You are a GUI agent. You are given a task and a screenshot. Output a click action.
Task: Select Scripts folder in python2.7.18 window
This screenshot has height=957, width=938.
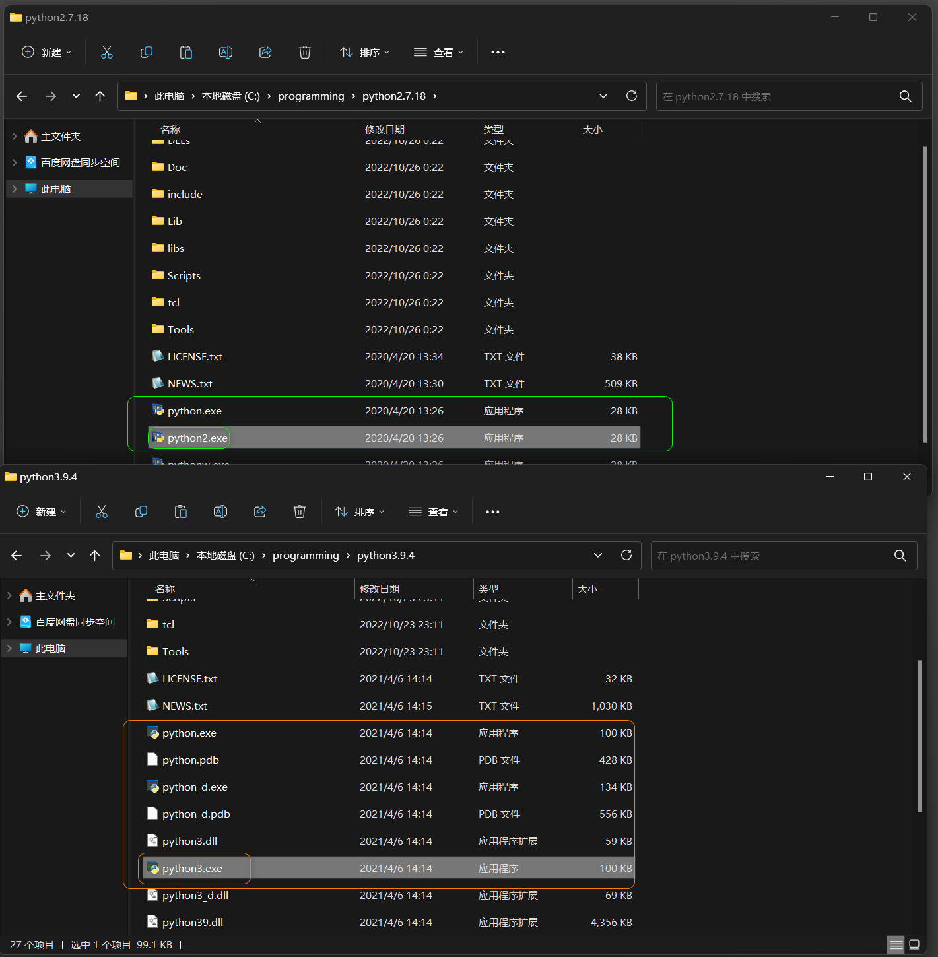(395, 275)
